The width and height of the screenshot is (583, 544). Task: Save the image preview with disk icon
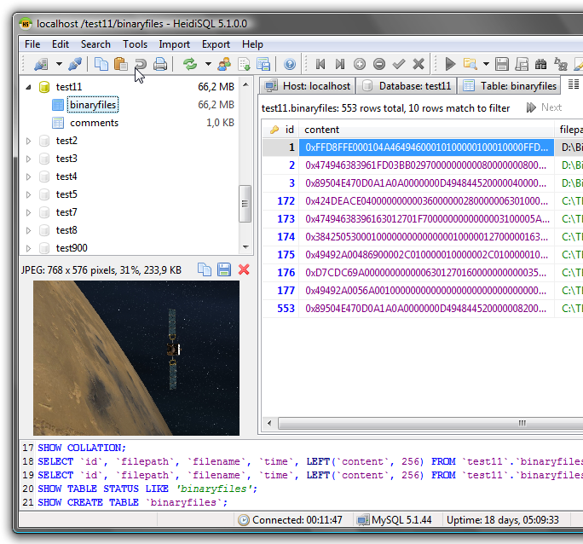(224, 269)
